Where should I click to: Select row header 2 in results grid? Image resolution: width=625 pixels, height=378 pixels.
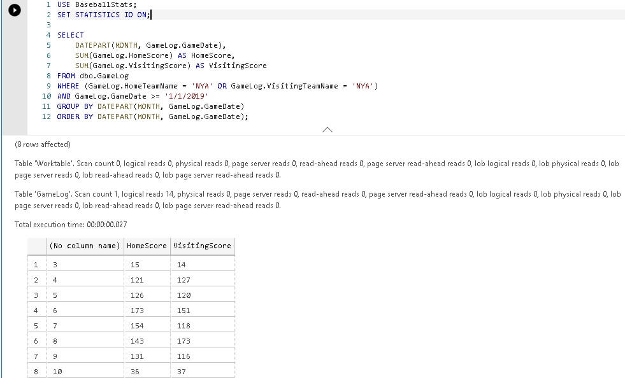point(36,279)
